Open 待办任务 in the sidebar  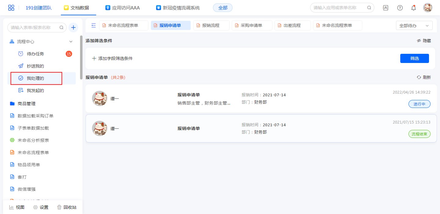[x=35, y=54]
